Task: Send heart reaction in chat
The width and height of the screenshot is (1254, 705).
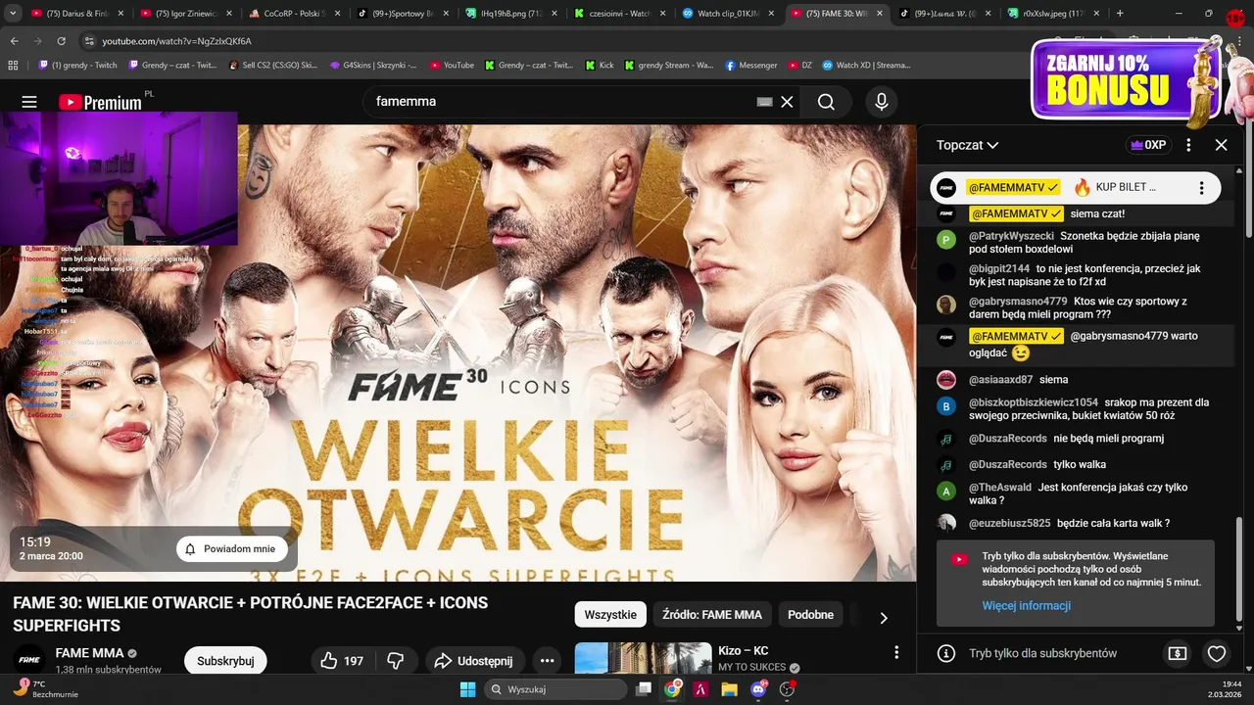Action: pyautogui.click(x=1217, y=653)
